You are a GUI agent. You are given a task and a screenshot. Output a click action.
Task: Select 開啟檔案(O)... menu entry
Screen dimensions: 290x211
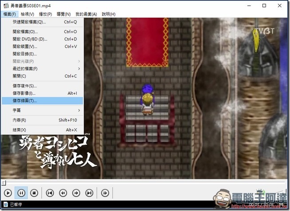coord(43,31)
